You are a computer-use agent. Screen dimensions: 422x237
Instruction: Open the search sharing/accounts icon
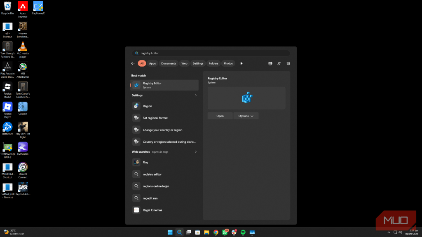pos(279,63)
